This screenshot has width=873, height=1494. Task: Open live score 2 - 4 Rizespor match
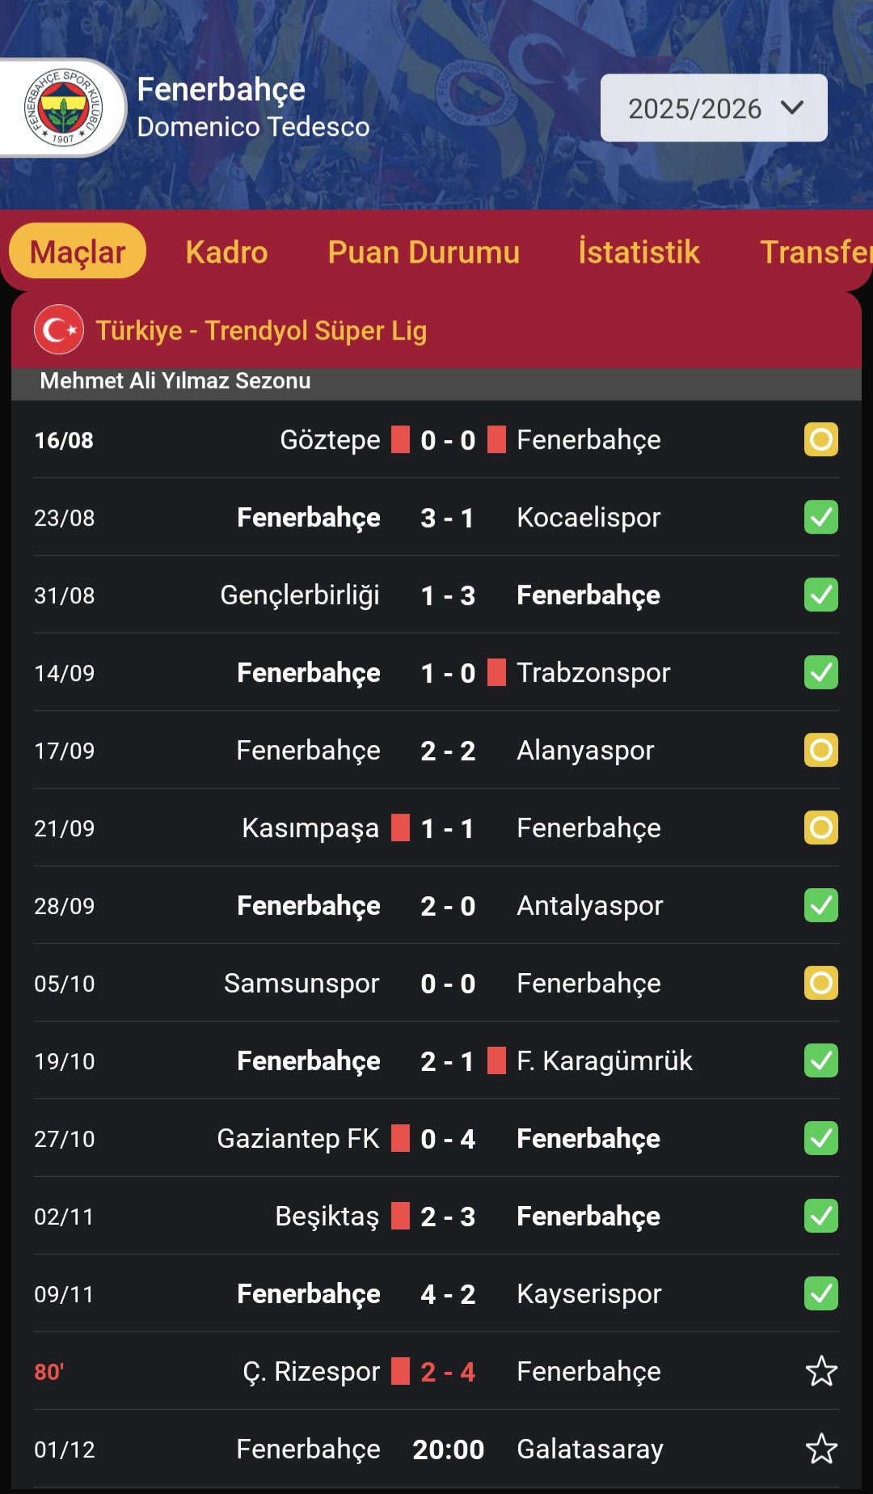[448, 1372]
